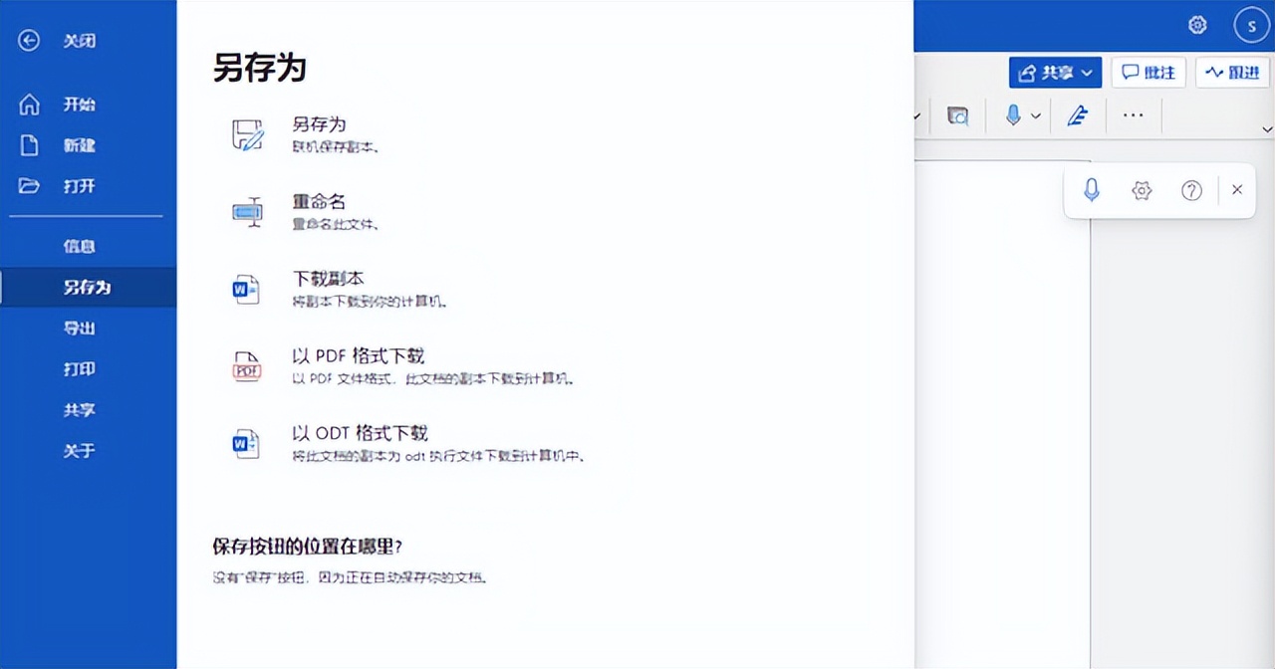Click the 下载副本 Word document icon

247,289
